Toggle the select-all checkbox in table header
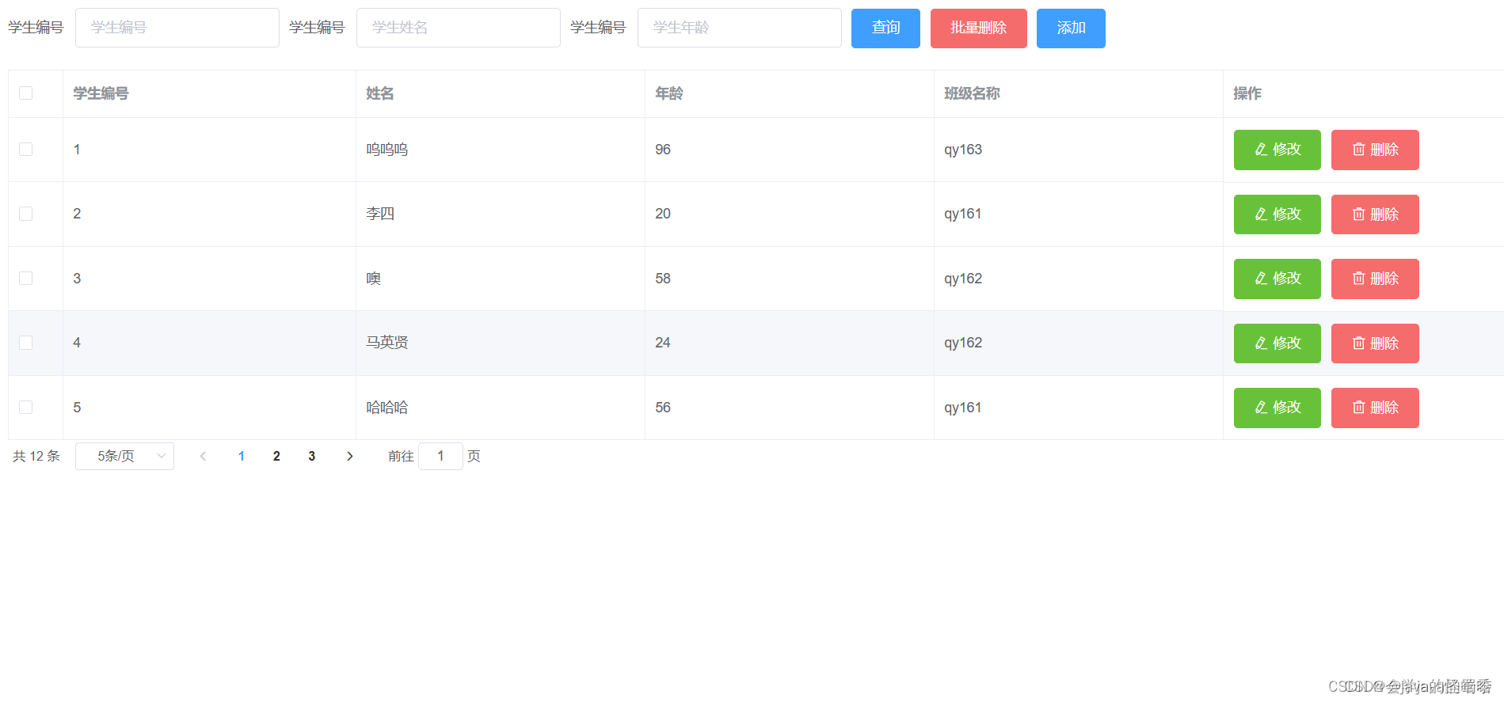The image size is (1504, 702). tap(25, 93)
